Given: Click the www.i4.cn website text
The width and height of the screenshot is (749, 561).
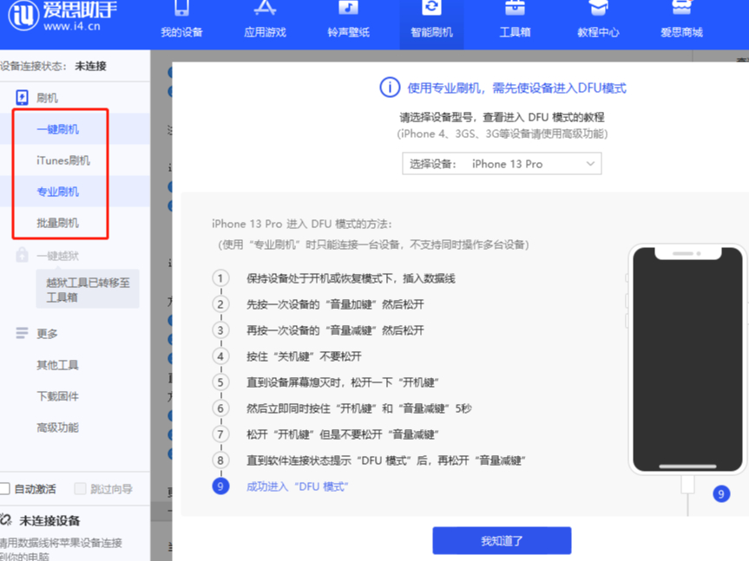Looking at the screenshot, I should coord(72,26).
